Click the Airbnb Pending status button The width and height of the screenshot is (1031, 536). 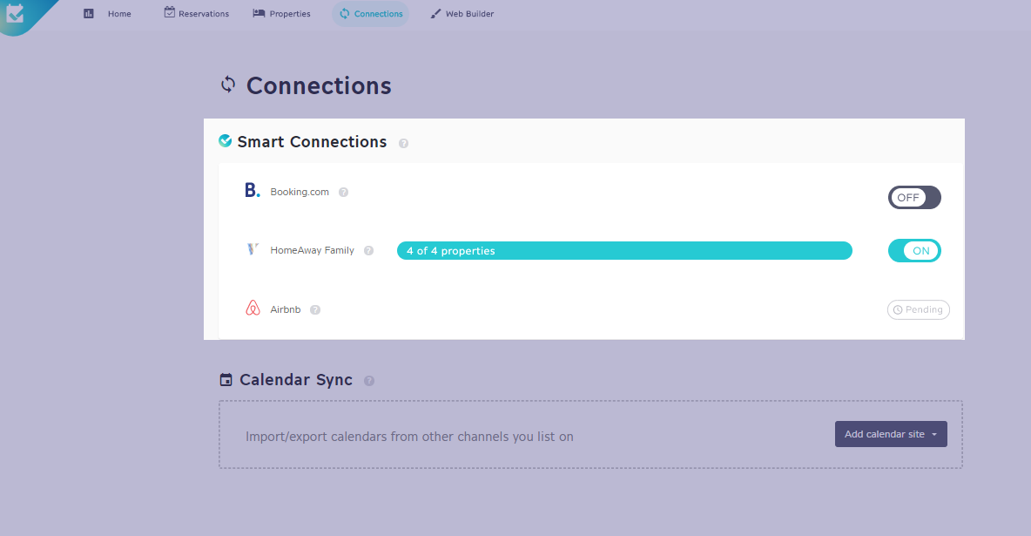[918, 309]
